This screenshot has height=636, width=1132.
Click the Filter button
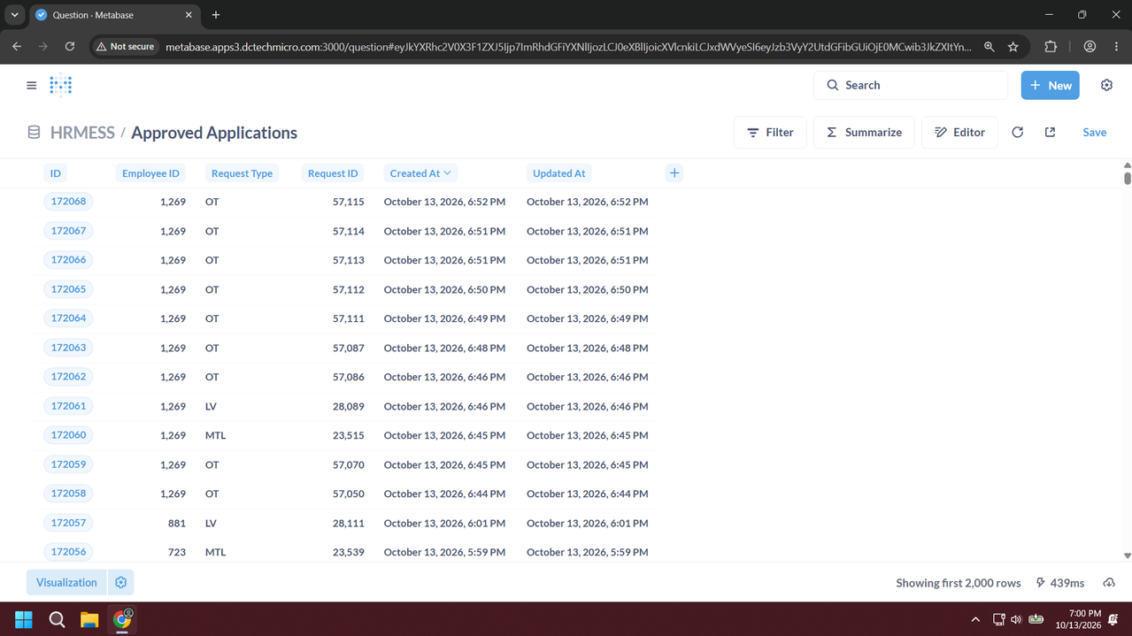click(x=770, y=133)
